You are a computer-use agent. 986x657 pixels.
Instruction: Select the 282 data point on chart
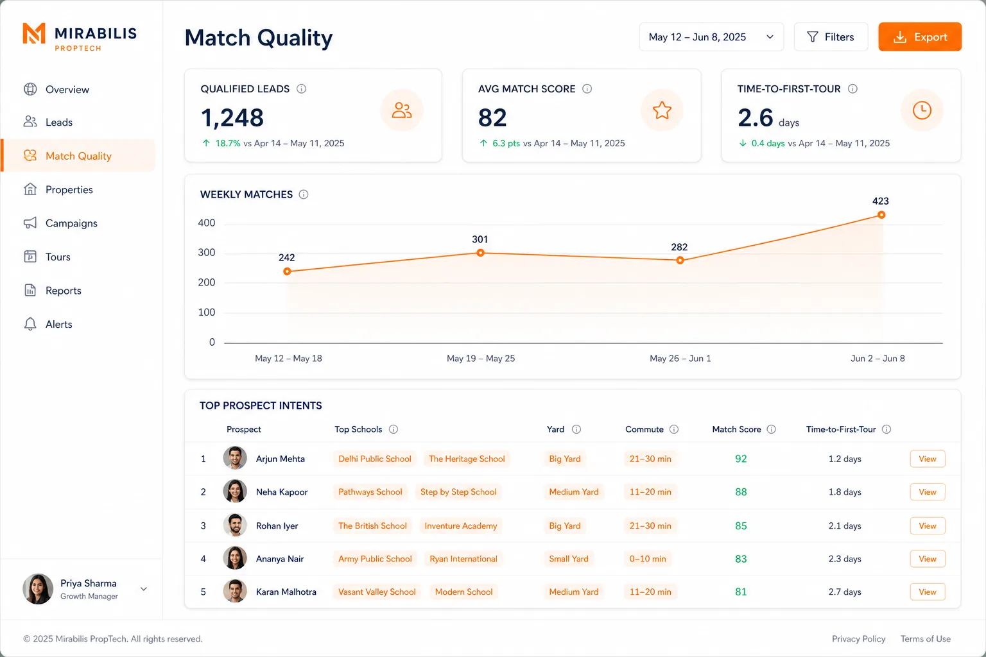point(680,260)
